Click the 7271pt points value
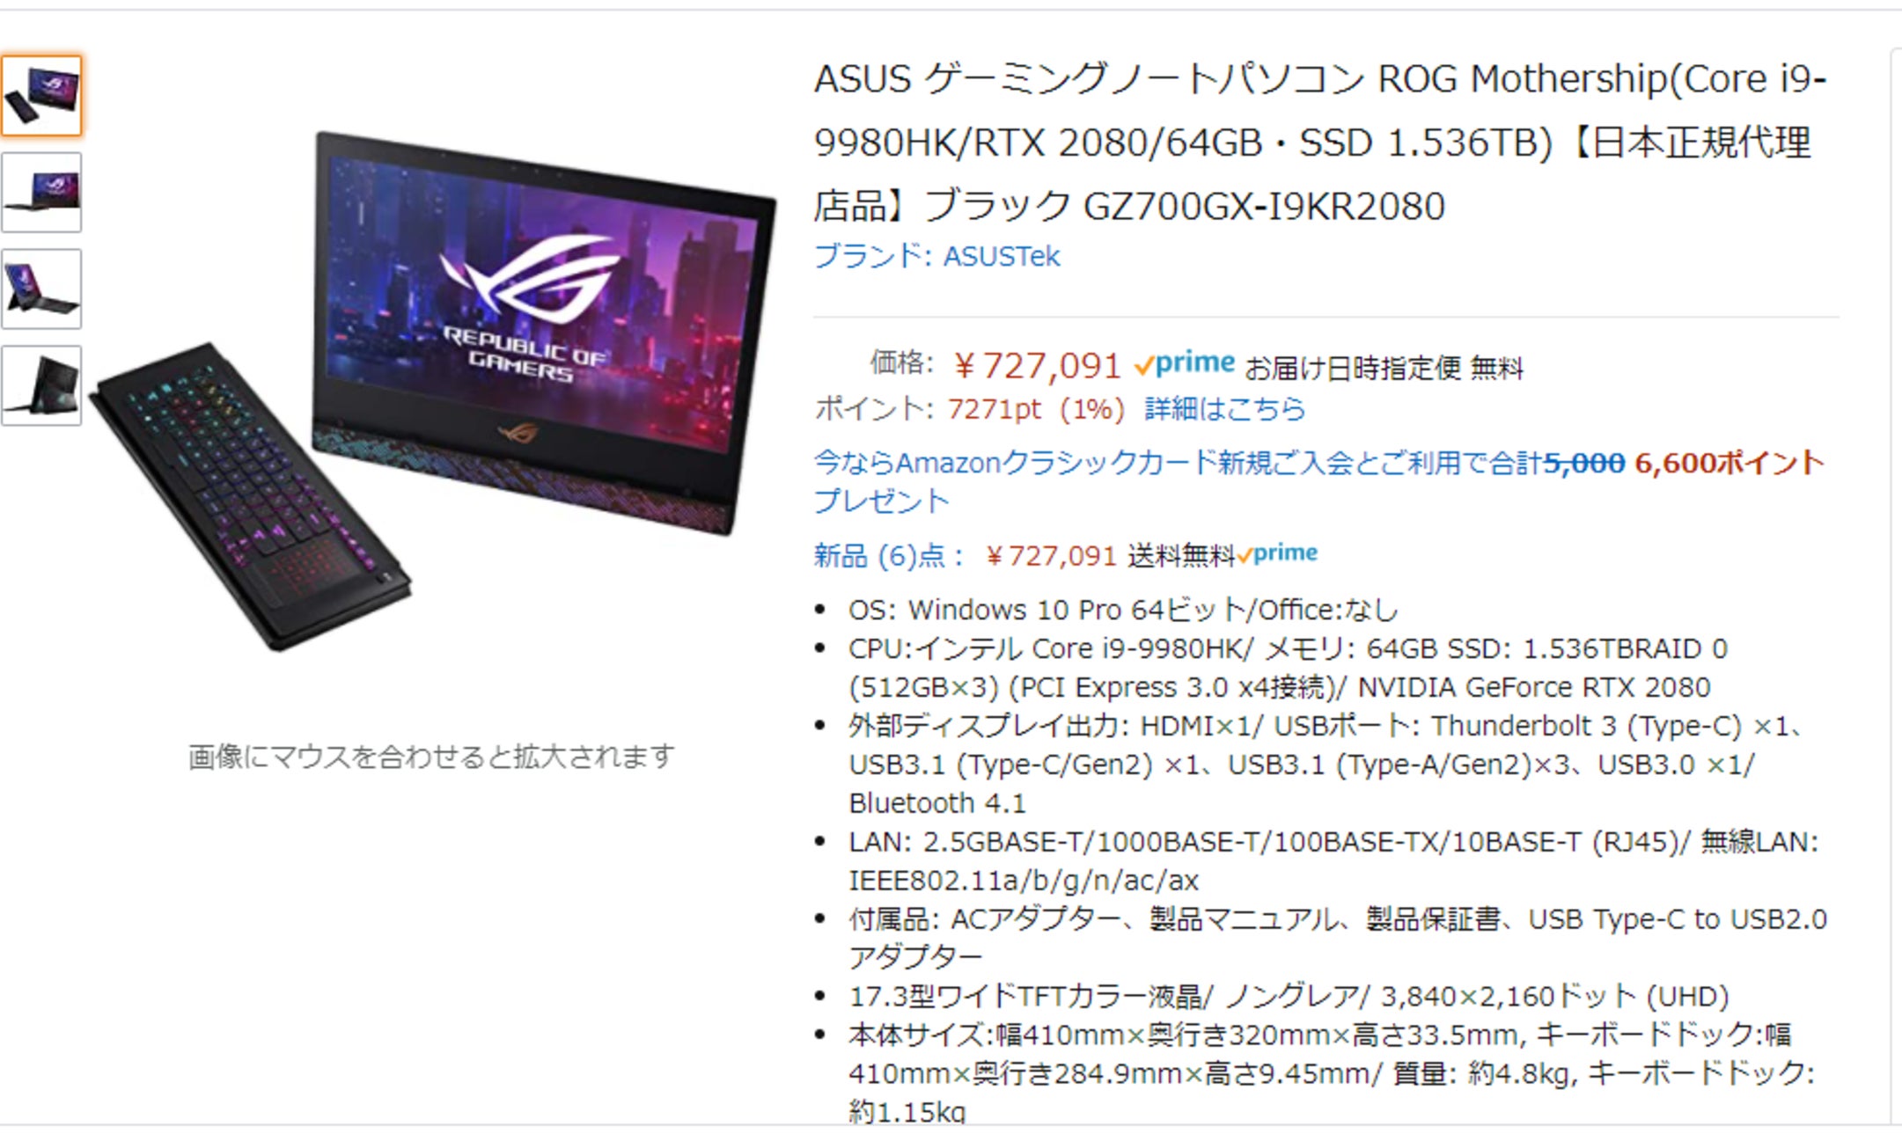Image resolution: width=1902 pixels, height=1134 pixels. (x=994, y=409)
